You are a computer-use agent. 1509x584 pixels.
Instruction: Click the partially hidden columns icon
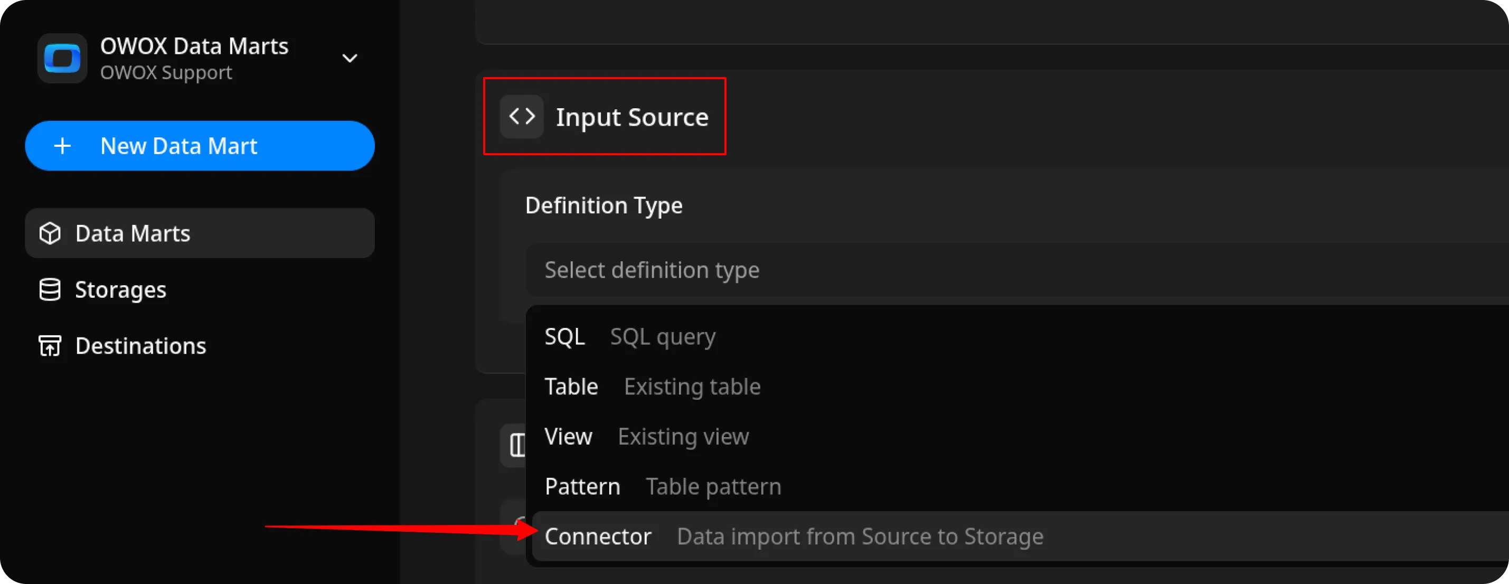click(515, 445)
